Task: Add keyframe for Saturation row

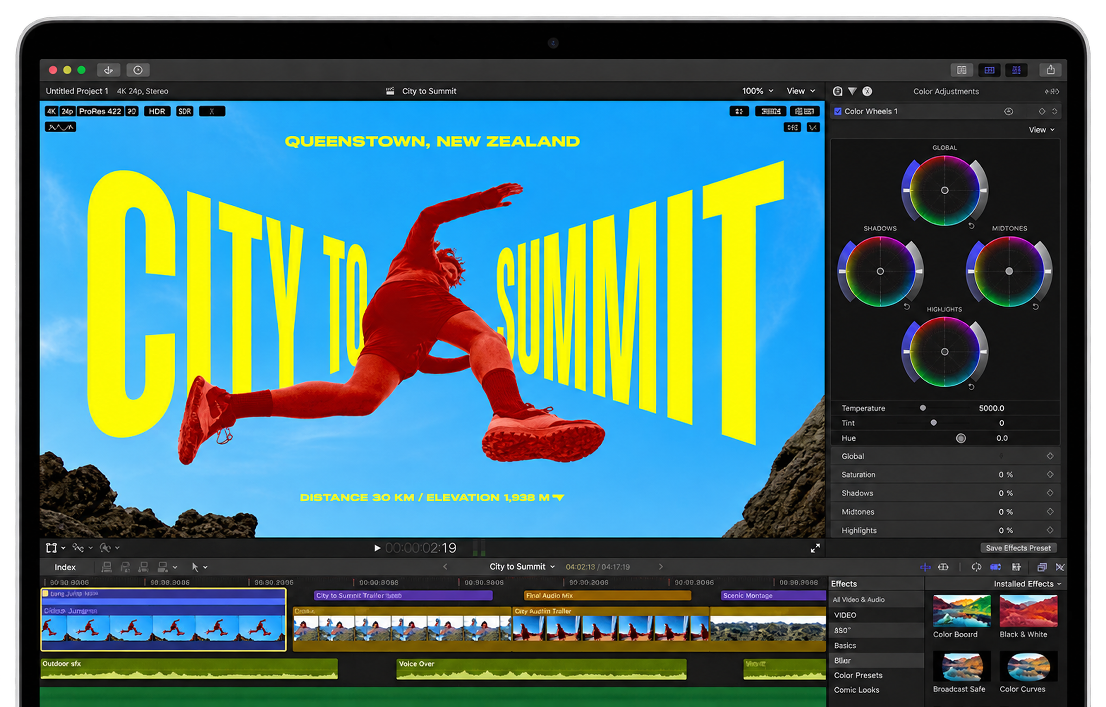Action: coord(1049,474)
